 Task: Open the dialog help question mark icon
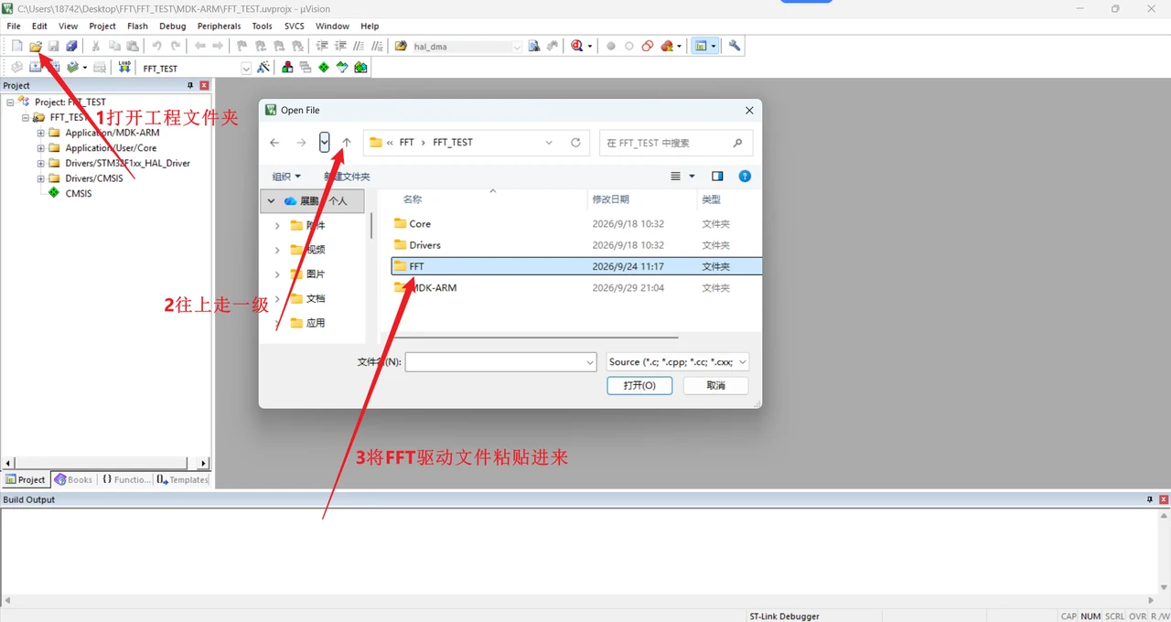coord(745,177)
